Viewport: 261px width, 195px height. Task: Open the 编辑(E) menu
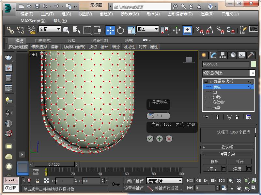27,14
